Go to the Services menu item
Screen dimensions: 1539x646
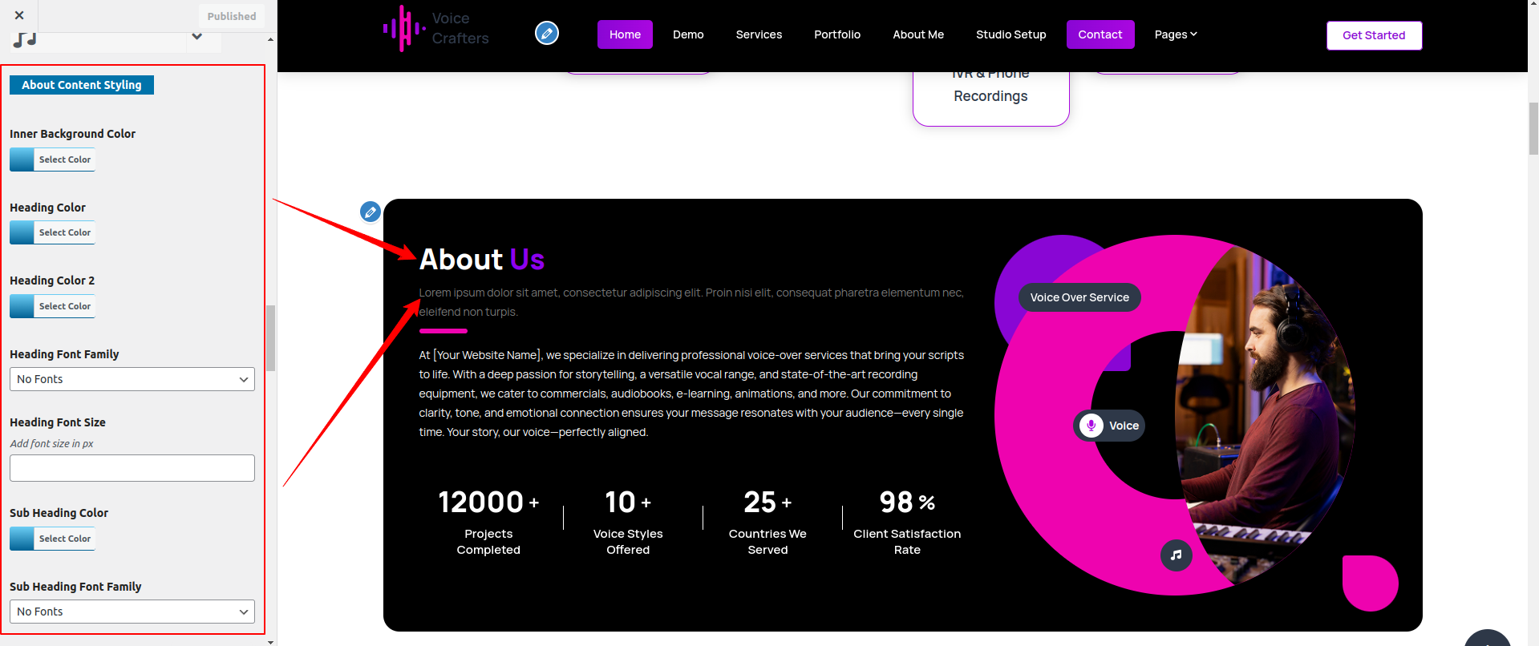point(759,34)
